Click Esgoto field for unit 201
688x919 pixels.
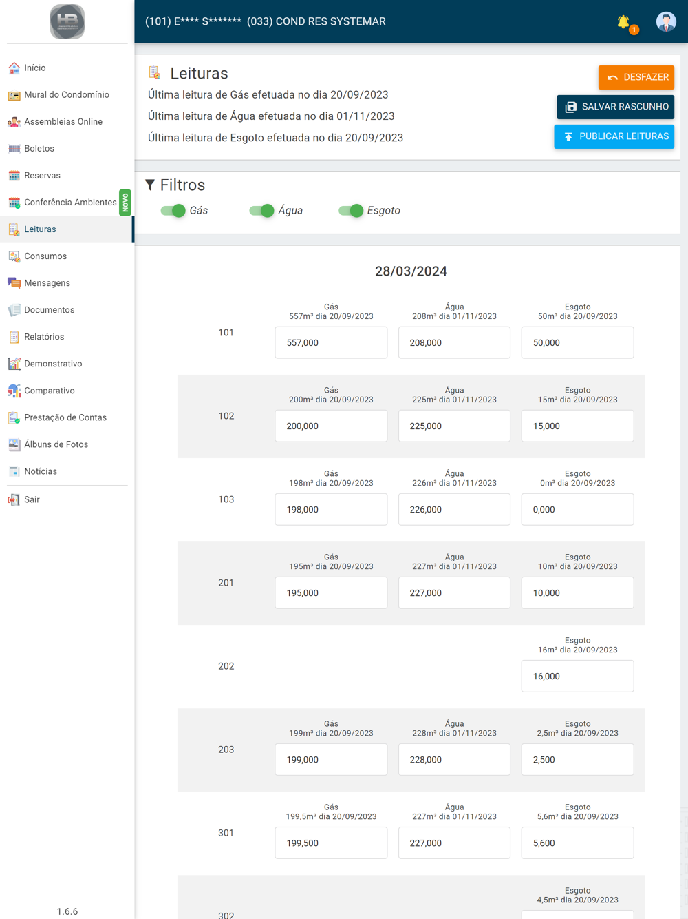(x=577, y=592)
